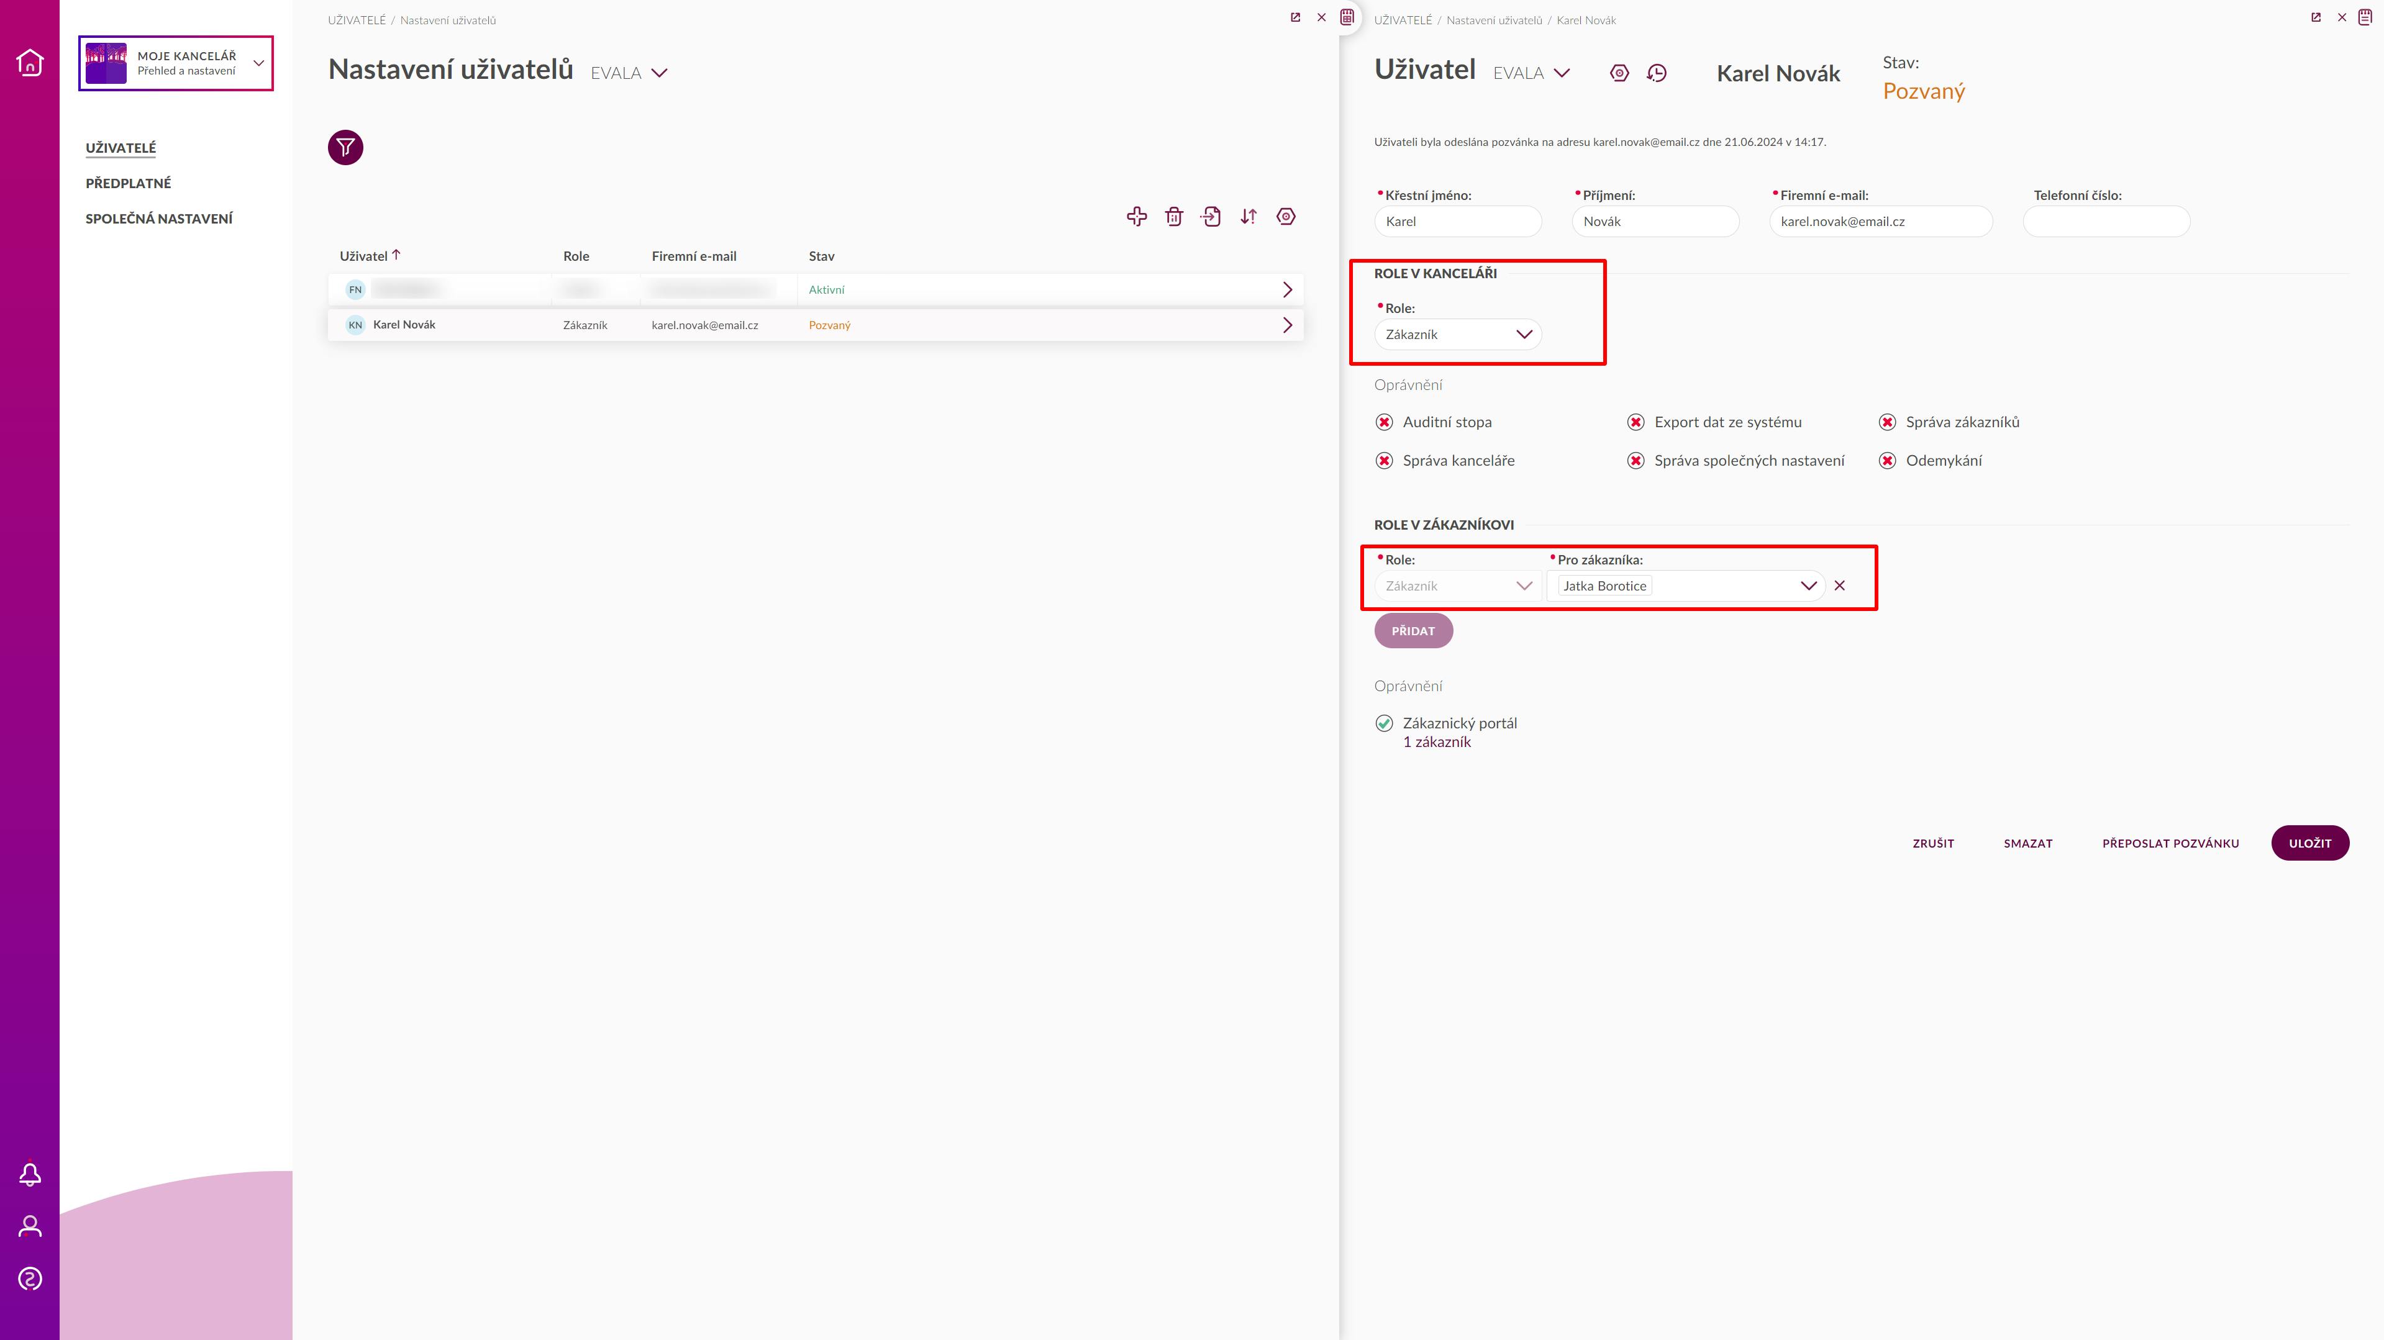
Task: Click the 1 zákazník text
Action: [x=1436, y=742]
